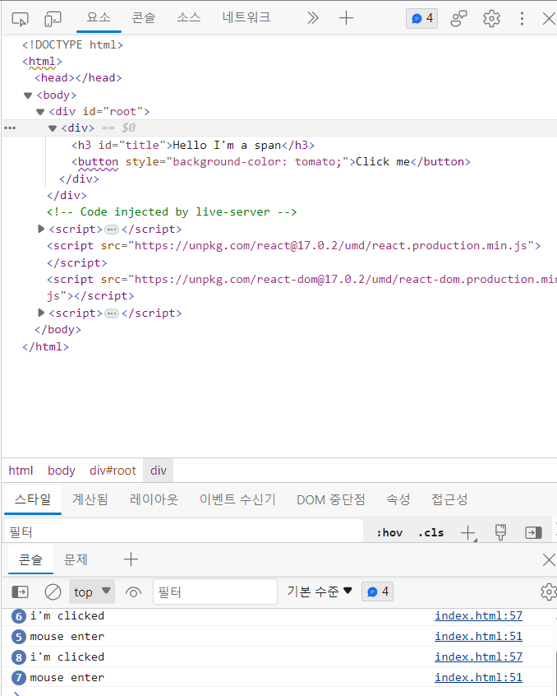Click body in the breadcrumb trail
The height and width of the screenshot is (696, 557).
61,471
